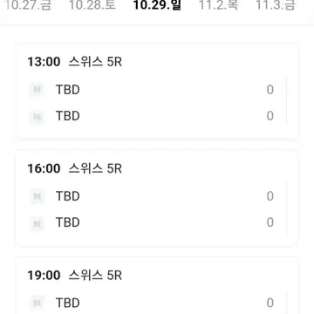Viewport: 314px width, 314px height.
Task: Click first team logo in 16:00 match
Action: (37, 196)
